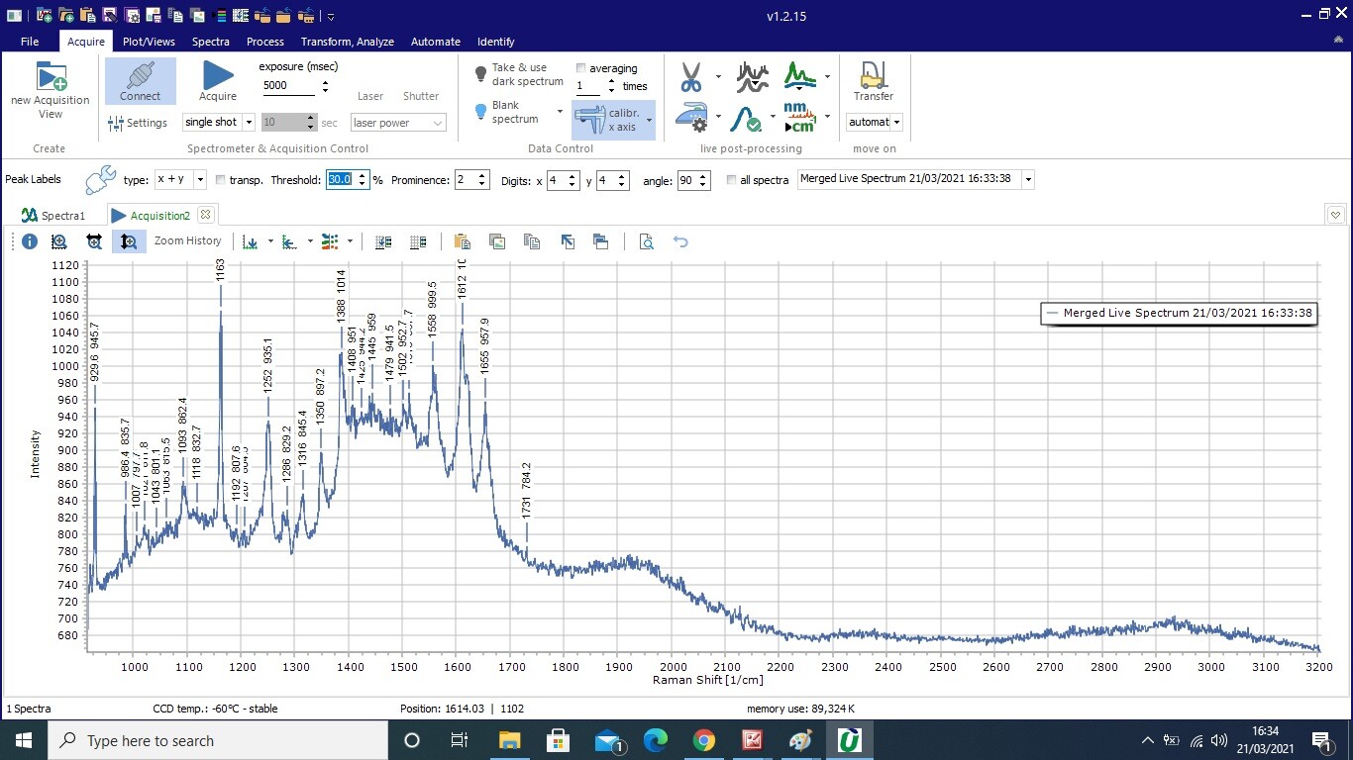Toggle the transp. checkbox
1353x760 pixels.
point(221,180)
